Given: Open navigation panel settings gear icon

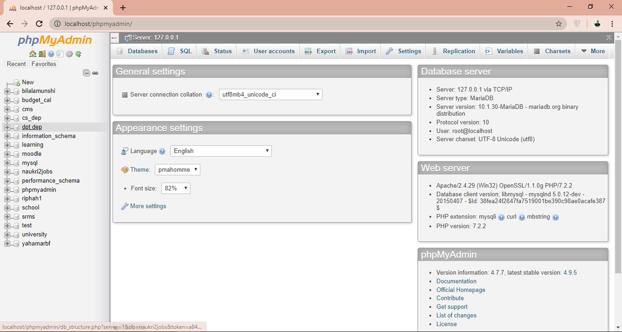Looking at the screenshot, I should pos(69,54).
